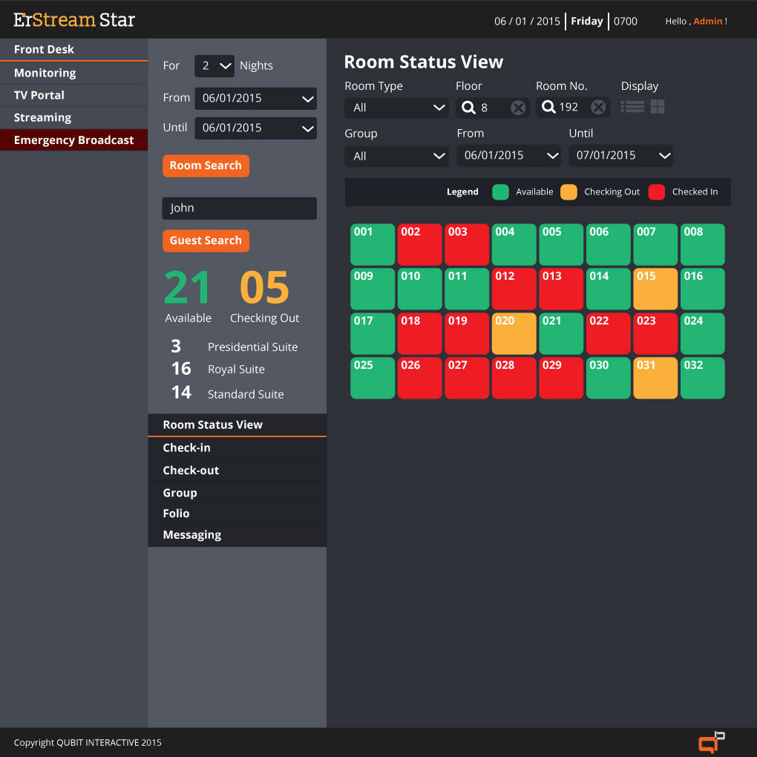Select checking-out room 020
Image resolution: width=757 pixels, height=757 pixels.
click(514, 334)
